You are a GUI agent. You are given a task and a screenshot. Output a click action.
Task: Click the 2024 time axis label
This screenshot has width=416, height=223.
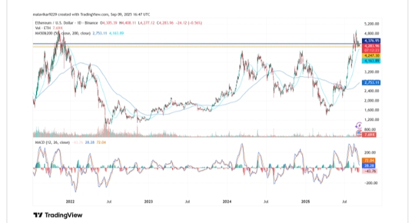(x=227, y=202)
